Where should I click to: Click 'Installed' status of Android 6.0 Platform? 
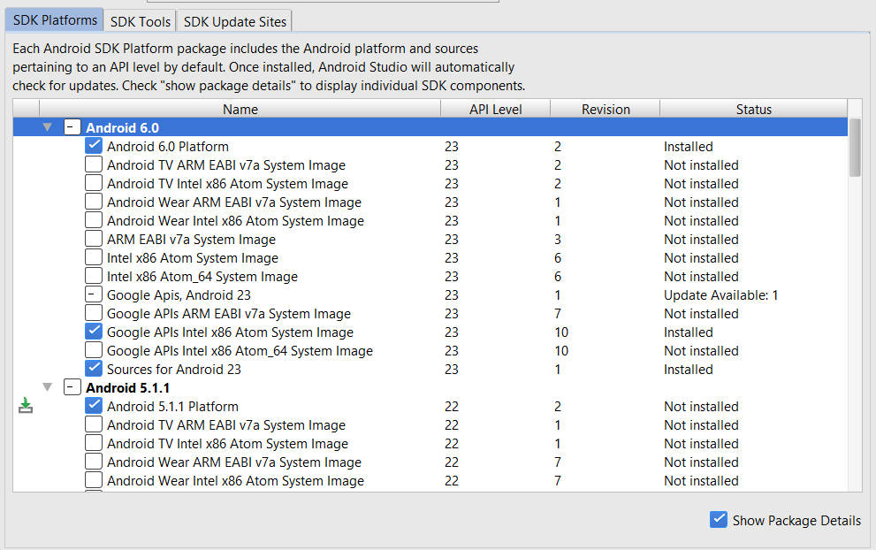[x=689, y=147]
